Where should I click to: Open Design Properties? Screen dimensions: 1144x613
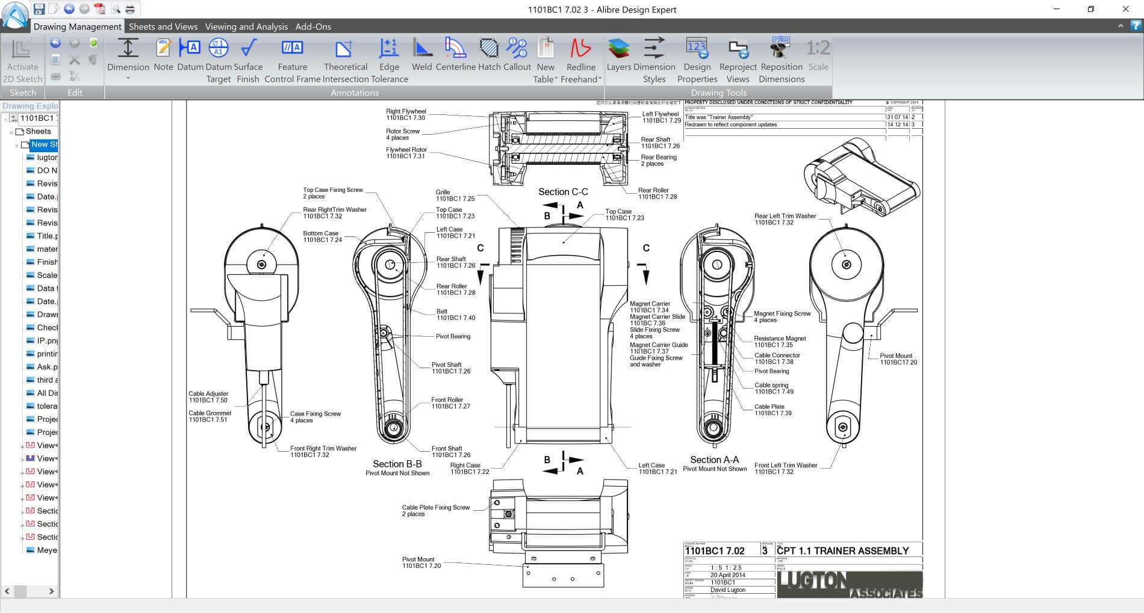(x=697, y=61)
